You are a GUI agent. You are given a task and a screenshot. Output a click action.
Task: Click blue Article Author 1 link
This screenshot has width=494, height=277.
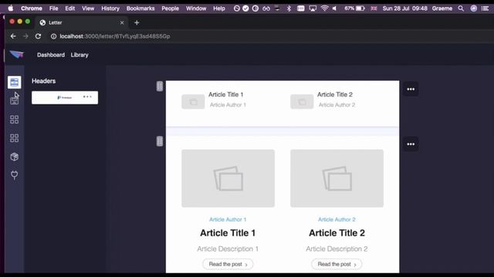click(x=228, y=219)
